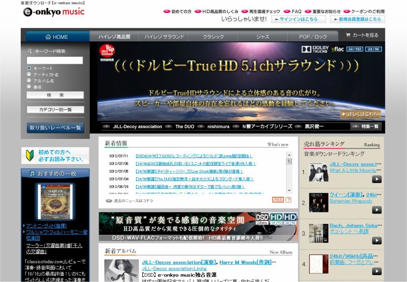Open the 2012/07/05 news link
The height and width of the screenshot is (282, 407).
pos(189,172)
